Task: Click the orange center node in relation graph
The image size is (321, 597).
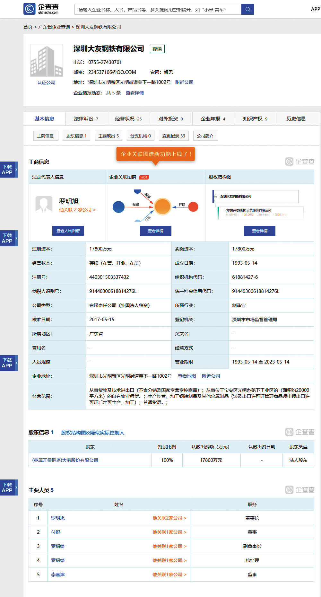Action: 162,206
